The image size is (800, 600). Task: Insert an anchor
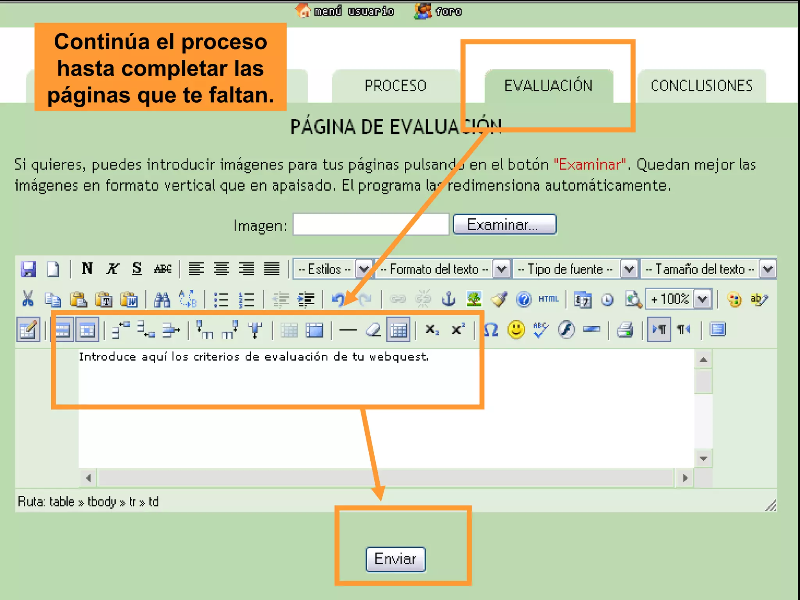(x=448, y=300)
